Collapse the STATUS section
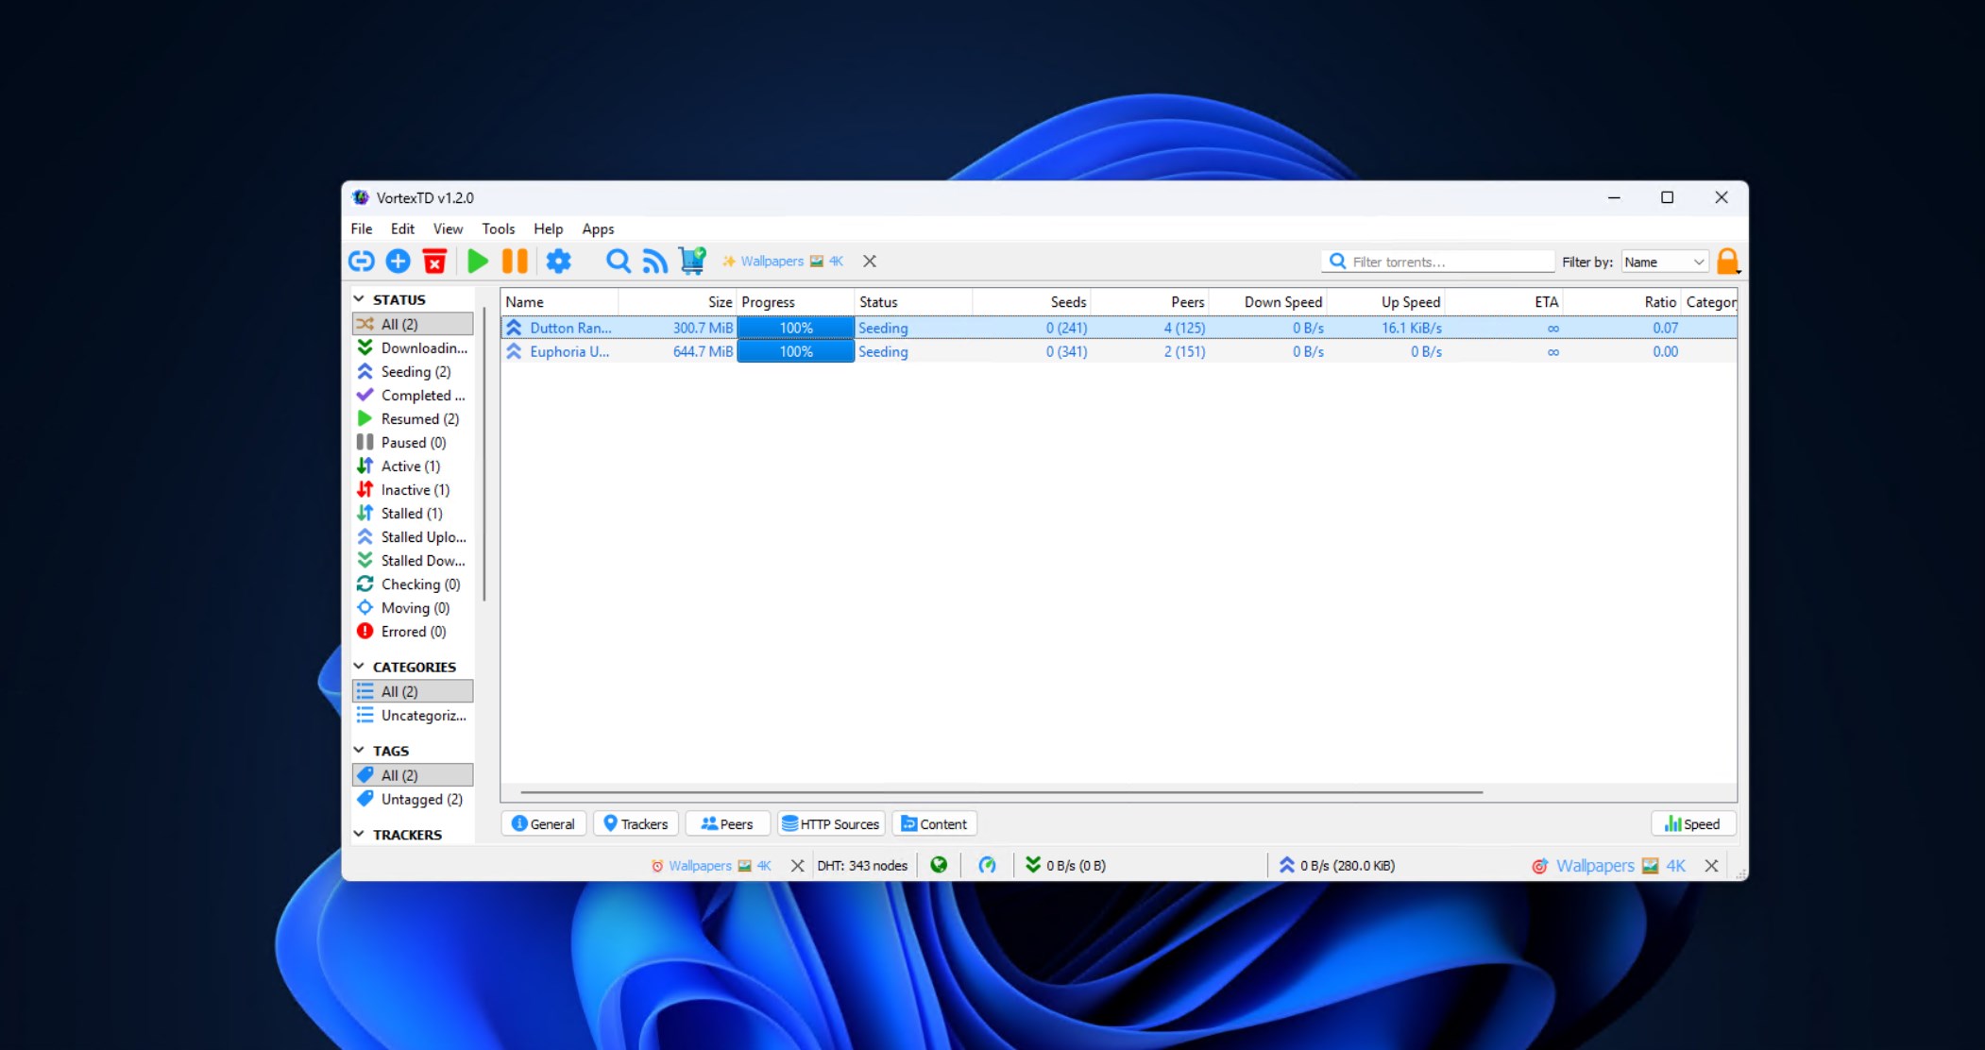 click(x=359, y=298)
